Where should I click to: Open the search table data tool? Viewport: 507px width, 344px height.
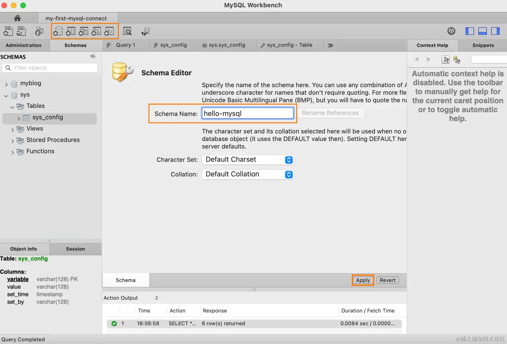coord(127,31)
